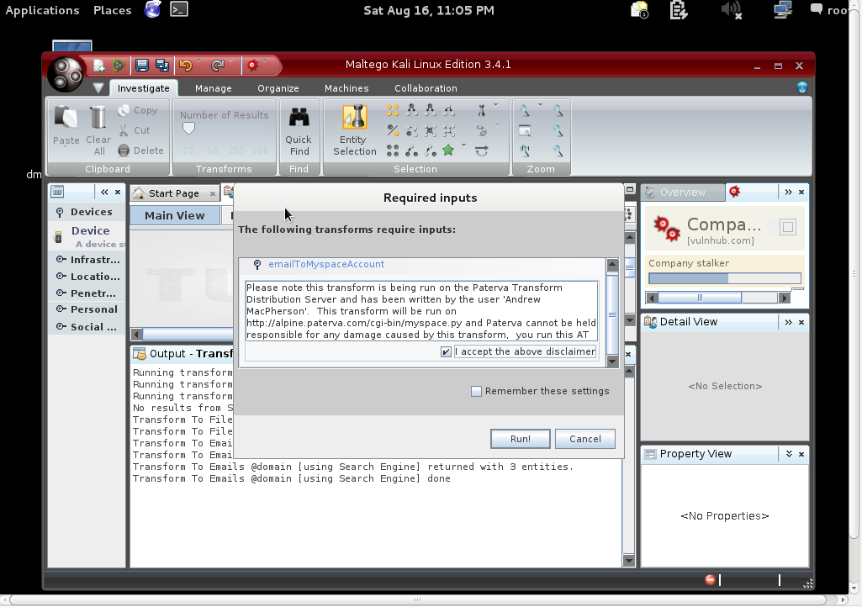
Task: Click the browser globe launcher in top panel
Action: point(152,9)
